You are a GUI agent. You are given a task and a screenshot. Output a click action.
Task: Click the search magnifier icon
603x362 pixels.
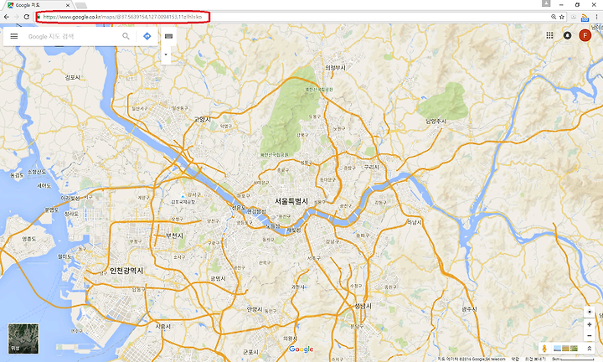(x=126, y=36)
